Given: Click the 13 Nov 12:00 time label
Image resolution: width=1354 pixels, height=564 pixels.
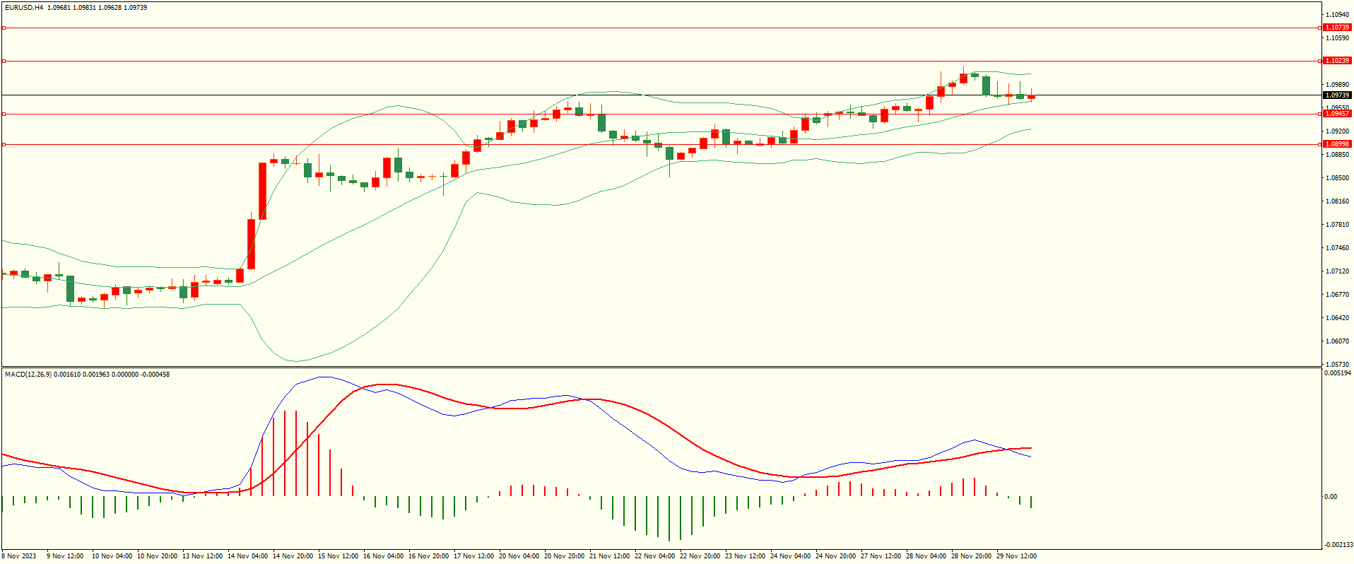Looking at the screenshot, I should (x=202, y=556).
